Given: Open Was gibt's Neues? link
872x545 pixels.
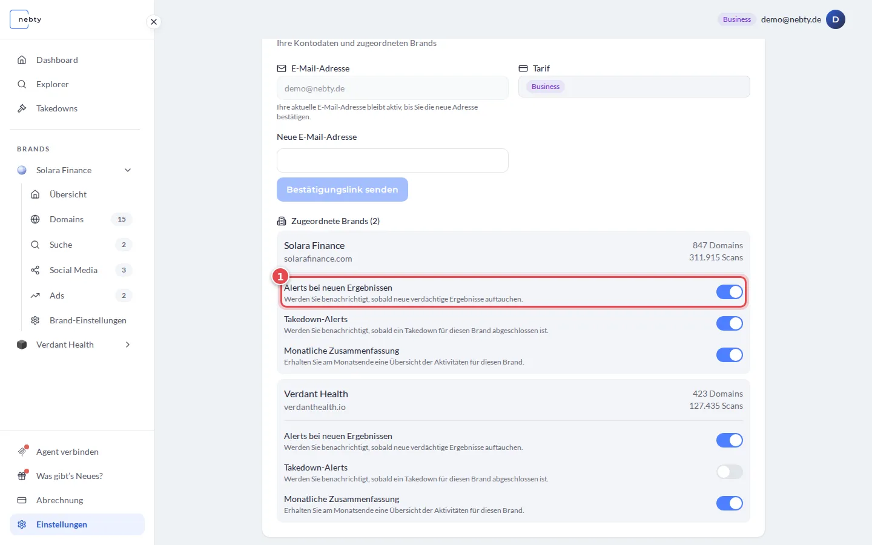Looking at the screenshot, I should (77, 476).
